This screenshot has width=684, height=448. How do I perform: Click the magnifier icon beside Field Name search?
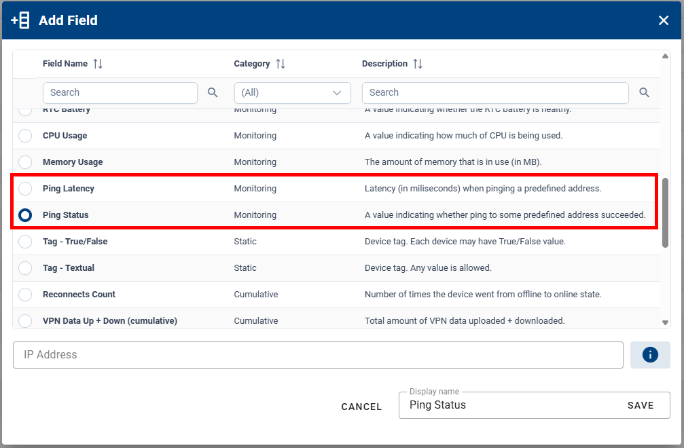tap(213, 92)
